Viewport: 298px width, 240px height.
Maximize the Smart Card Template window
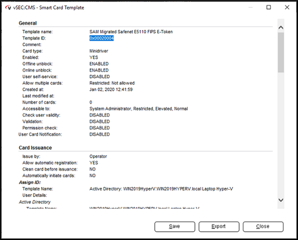pyautogui.click(x=268, y=7)
